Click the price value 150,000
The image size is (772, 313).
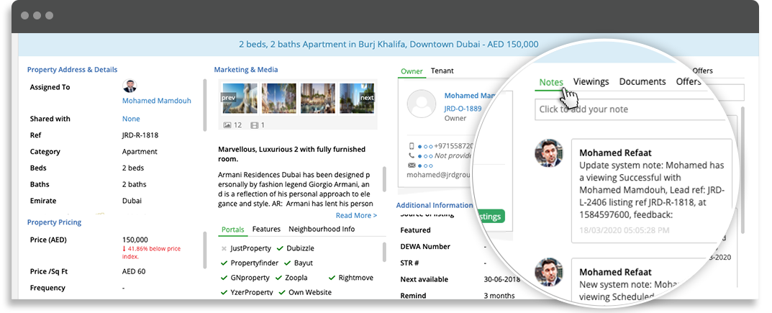pyautogui.click(x=135, y=240)
